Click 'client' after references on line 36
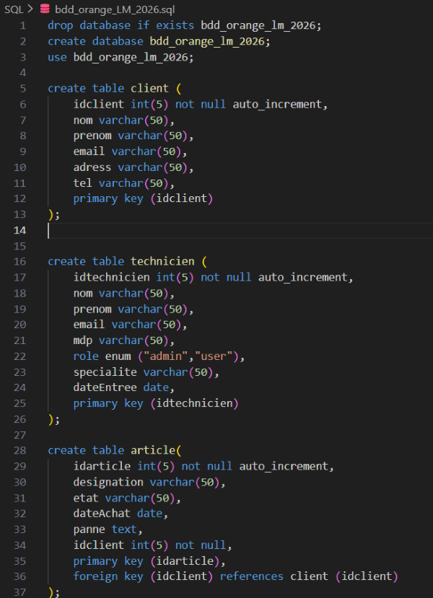The width and height of the screenshot is (433, 598). point(310,576)
